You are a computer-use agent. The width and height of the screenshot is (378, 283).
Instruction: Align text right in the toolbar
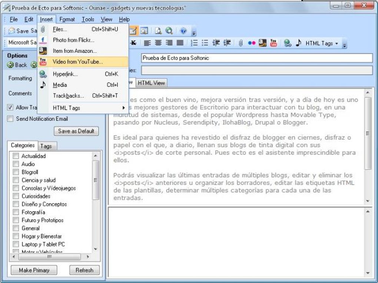(x=169, y=43)
